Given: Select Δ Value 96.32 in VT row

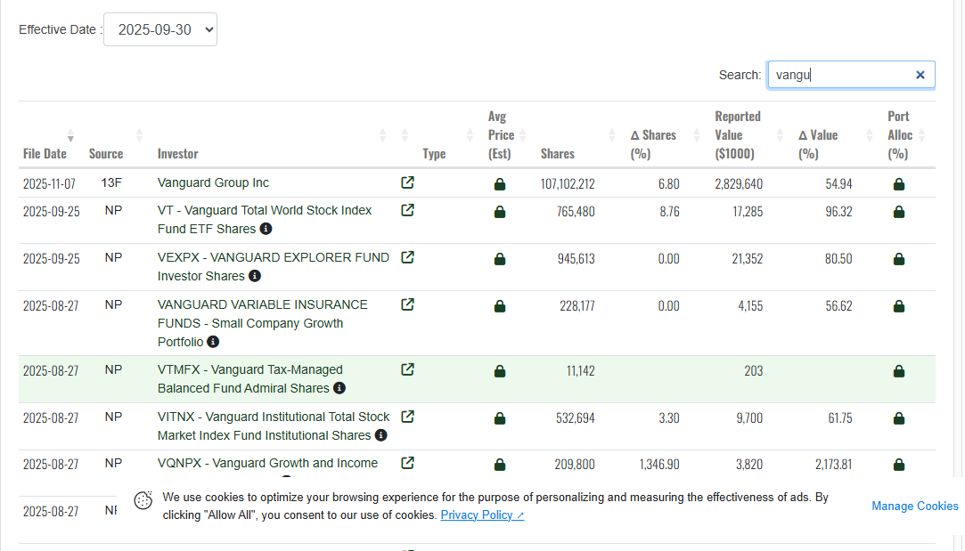Looking at the screenshot, I should click(838, 212).
